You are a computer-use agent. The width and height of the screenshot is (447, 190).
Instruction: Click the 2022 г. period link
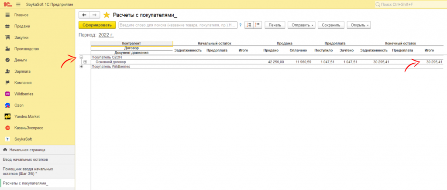[x=106, y=34]
